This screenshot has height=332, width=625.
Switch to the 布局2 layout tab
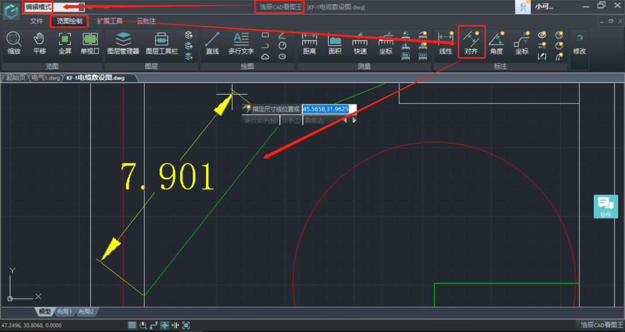pos(86,311)
